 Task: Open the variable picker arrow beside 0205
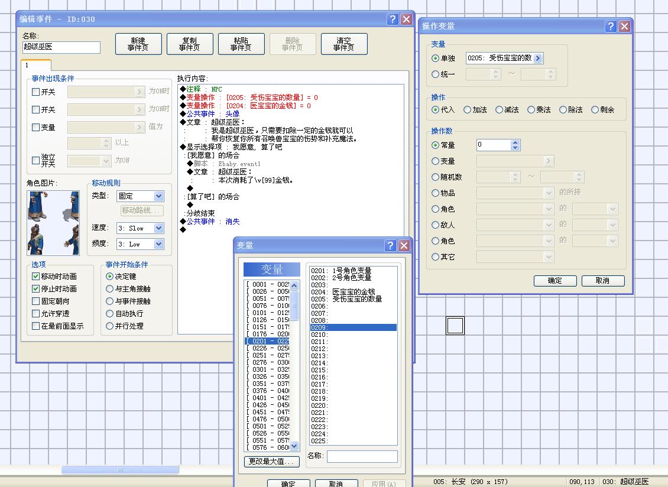(538, 59)
